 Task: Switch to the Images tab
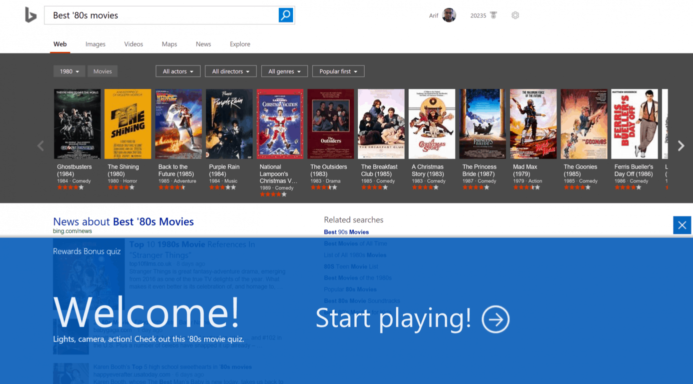(95, 44)
